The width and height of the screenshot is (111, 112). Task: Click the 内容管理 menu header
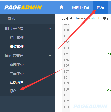point(28,56)
